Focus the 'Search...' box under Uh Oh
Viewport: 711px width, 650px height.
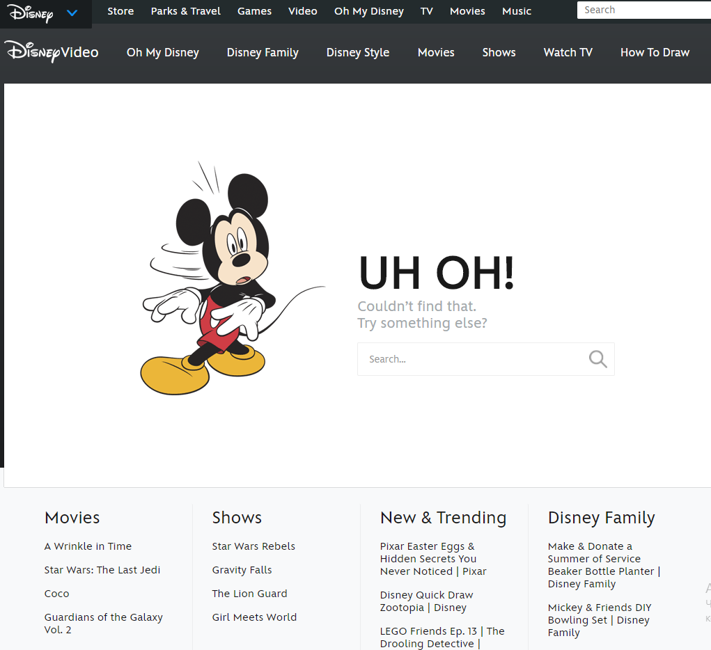485,359
